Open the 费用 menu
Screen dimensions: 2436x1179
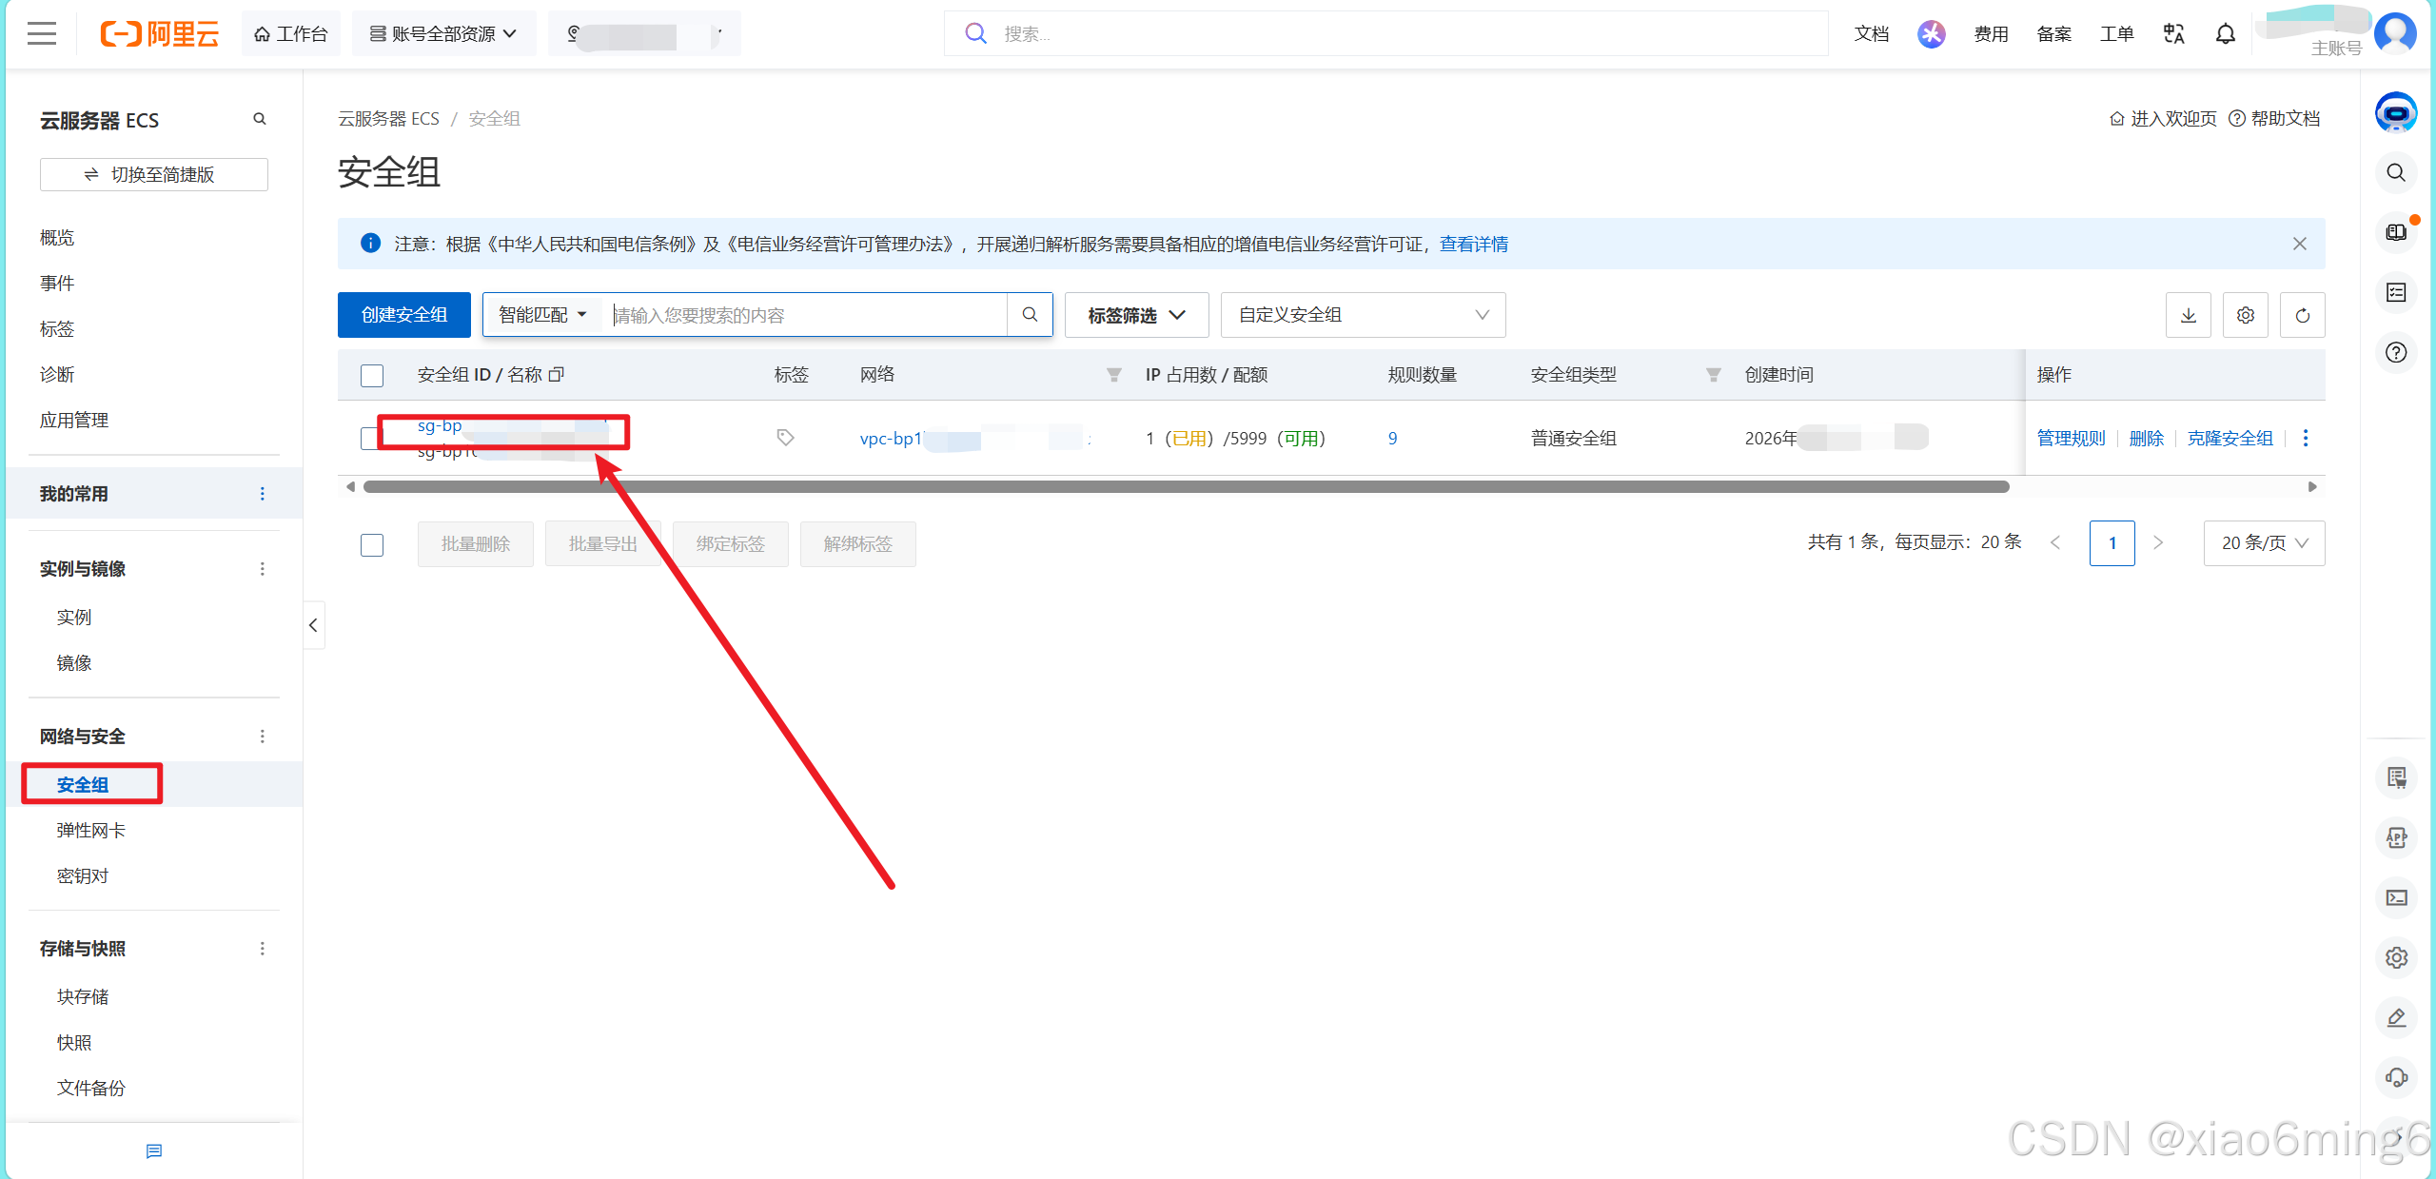[1991, 33]
